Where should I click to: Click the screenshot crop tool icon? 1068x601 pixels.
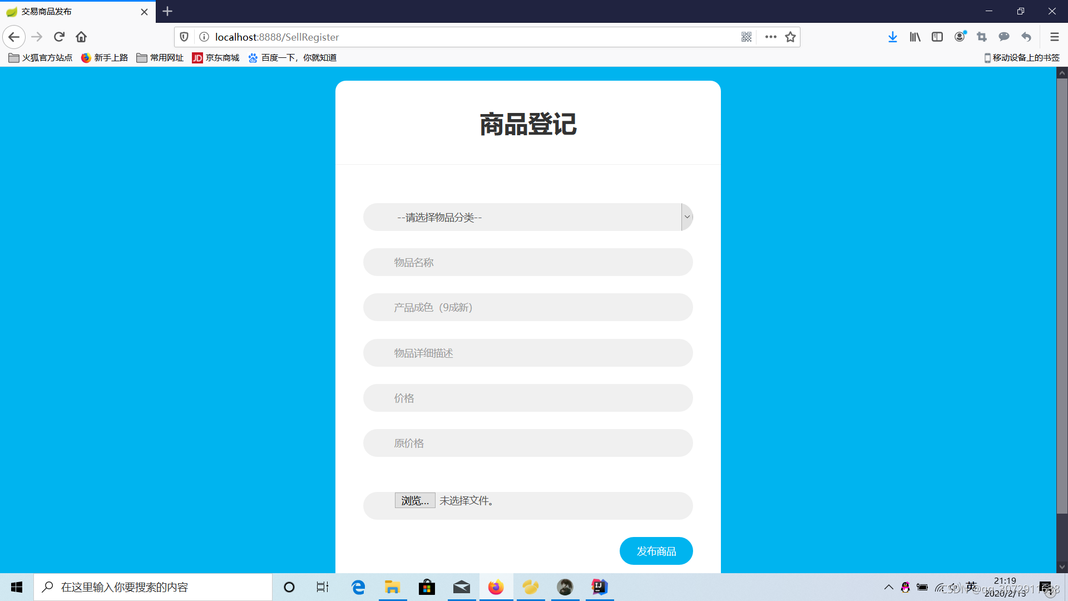click(x=982, y=37)
